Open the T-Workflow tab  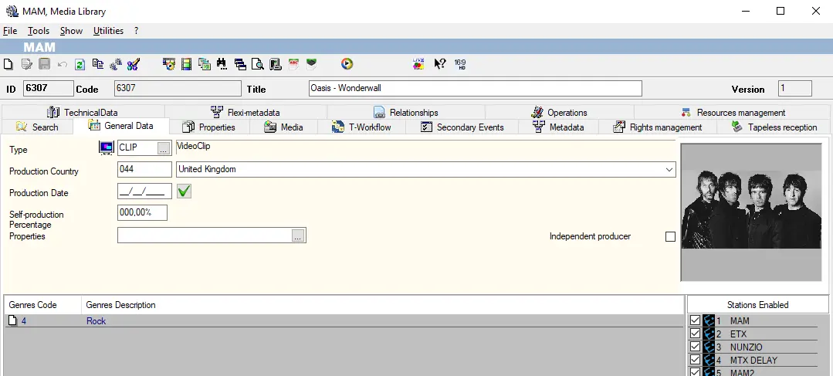click(x=361, y=127)
